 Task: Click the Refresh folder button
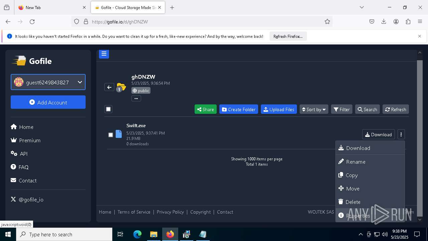coord(396,109)
